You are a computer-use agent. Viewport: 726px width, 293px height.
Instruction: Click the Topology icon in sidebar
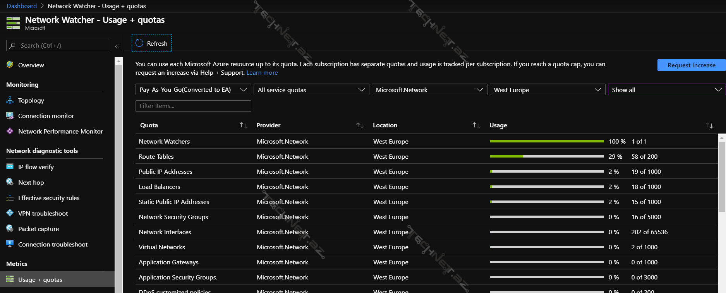point(10,100)
